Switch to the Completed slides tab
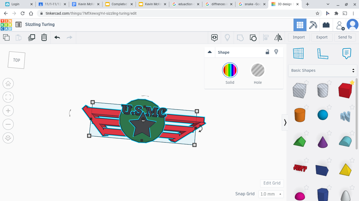Image resolution: width=359 pixels, height=201 pixels. [119, 4]
